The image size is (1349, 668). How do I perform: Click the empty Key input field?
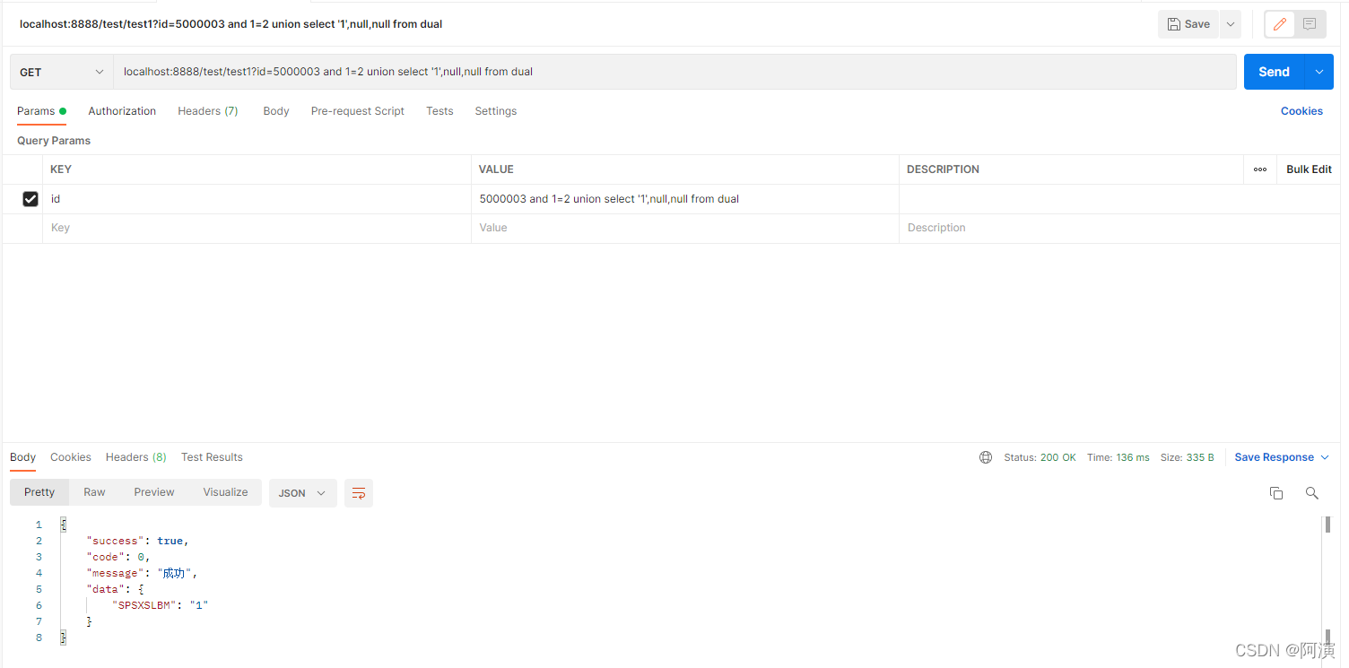(x=257, y=228)
